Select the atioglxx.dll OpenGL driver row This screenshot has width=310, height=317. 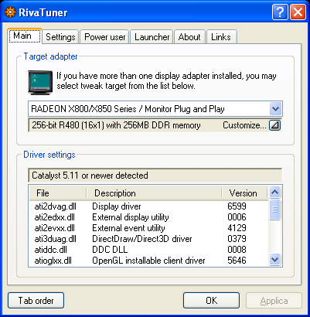(x=148, y=261)
